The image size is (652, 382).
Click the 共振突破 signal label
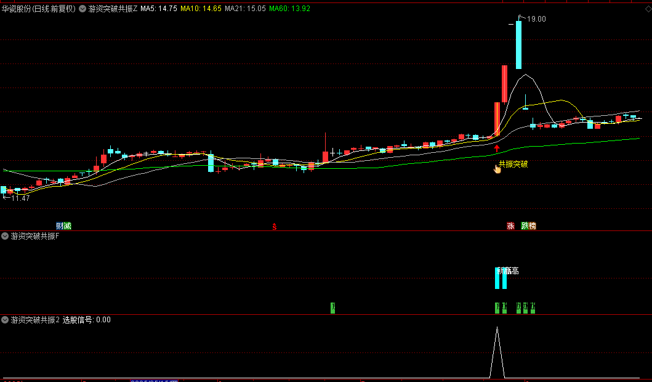pos(513,165)
